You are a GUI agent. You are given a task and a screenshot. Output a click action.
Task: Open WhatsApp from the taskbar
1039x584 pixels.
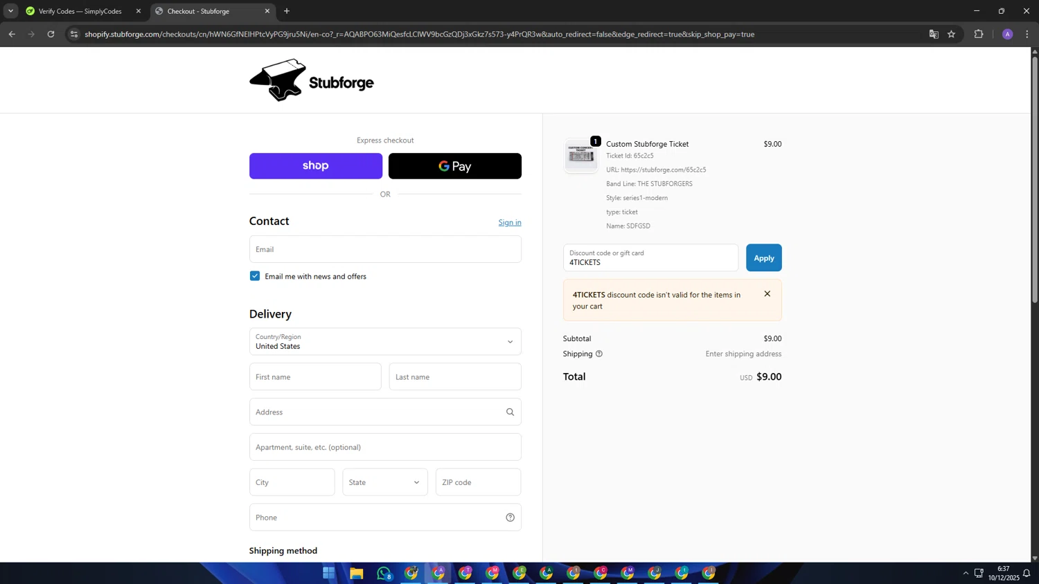point(384,573)
